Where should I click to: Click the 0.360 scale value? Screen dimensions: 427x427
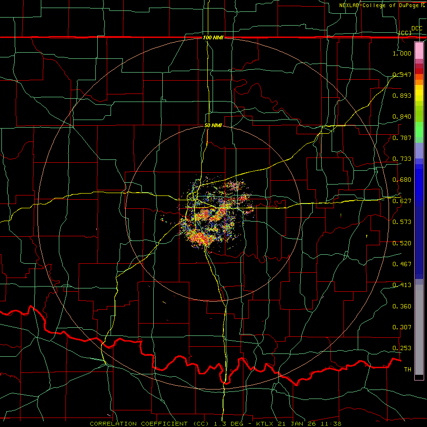(x=402, y=306)
